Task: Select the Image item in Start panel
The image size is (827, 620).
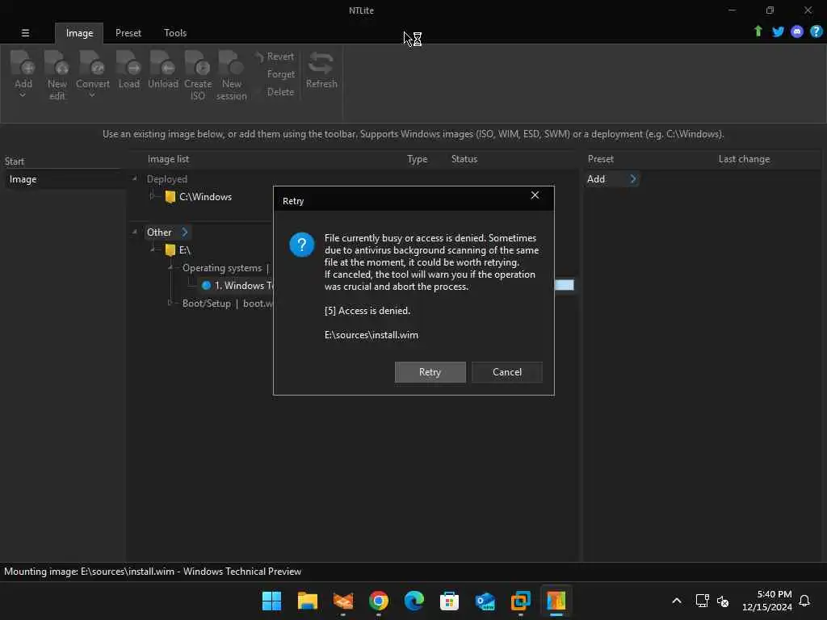Action: point(63,179)
